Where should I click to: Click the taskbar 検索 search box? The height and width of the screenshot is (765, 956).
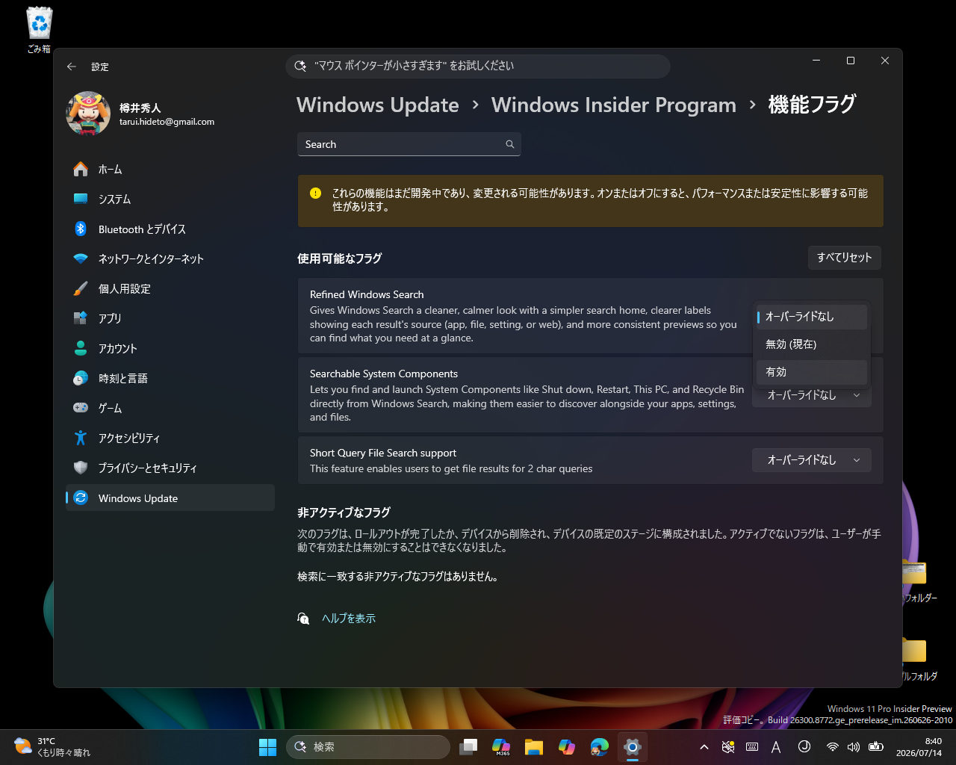tap(368, 747)
